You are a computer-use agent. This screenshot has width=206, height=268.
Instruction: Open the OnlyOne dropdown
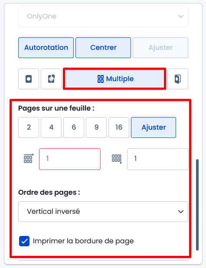[103, 16]
